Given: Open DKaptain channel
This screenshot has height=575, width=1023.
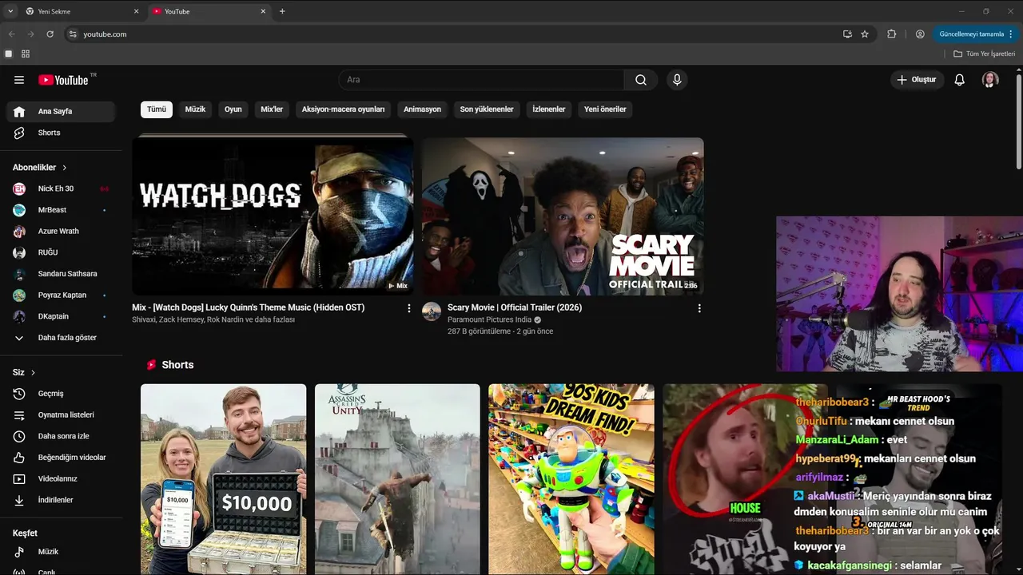Looking at the screenshot, I should [61, 316].
